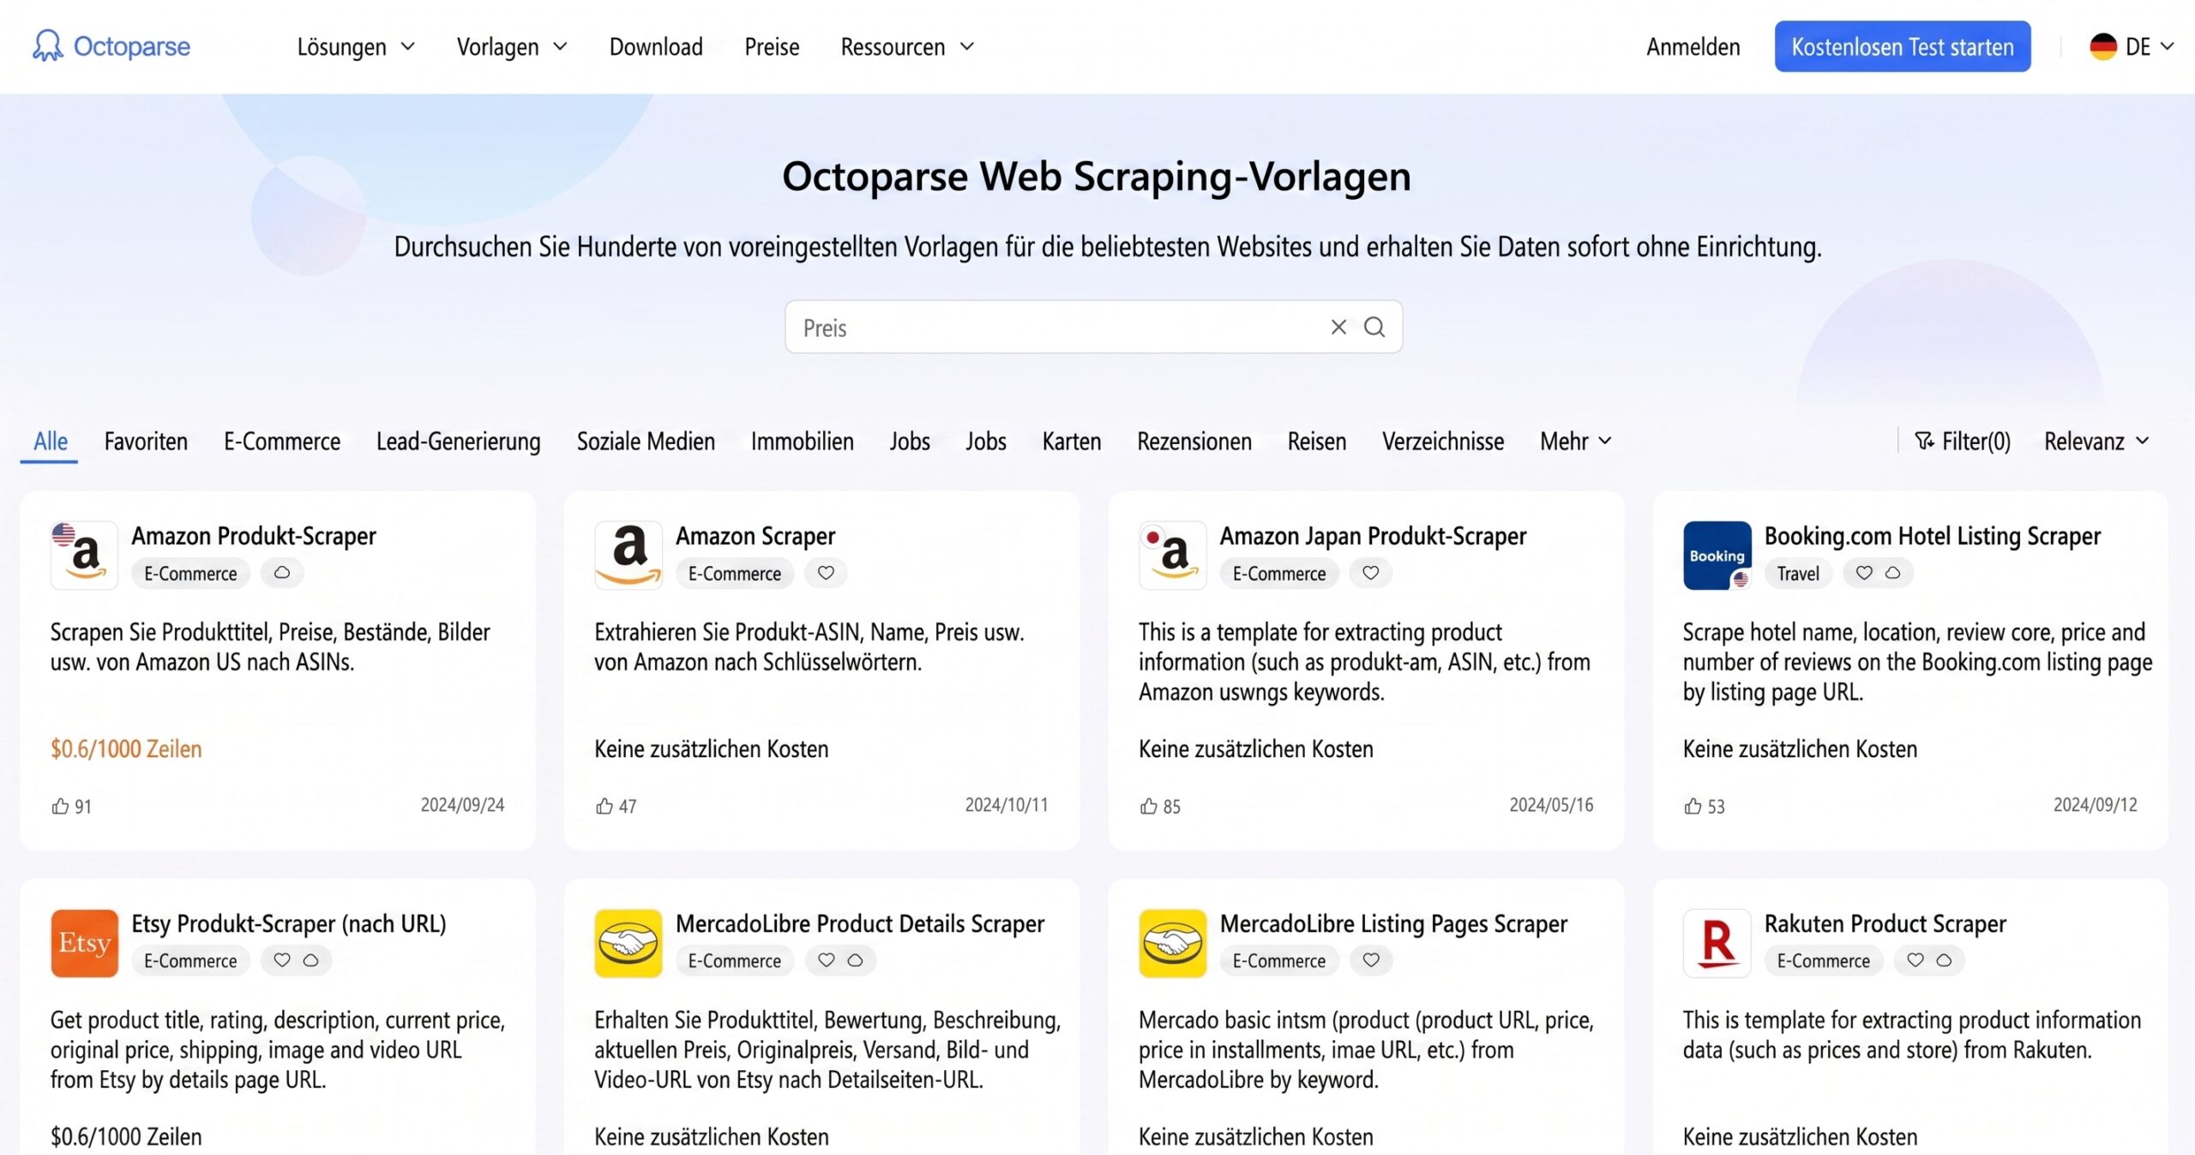Screen dimensions: 2195x1155
Task: Click the Travel tag on Booking.com card
Action: (1797, 573)
